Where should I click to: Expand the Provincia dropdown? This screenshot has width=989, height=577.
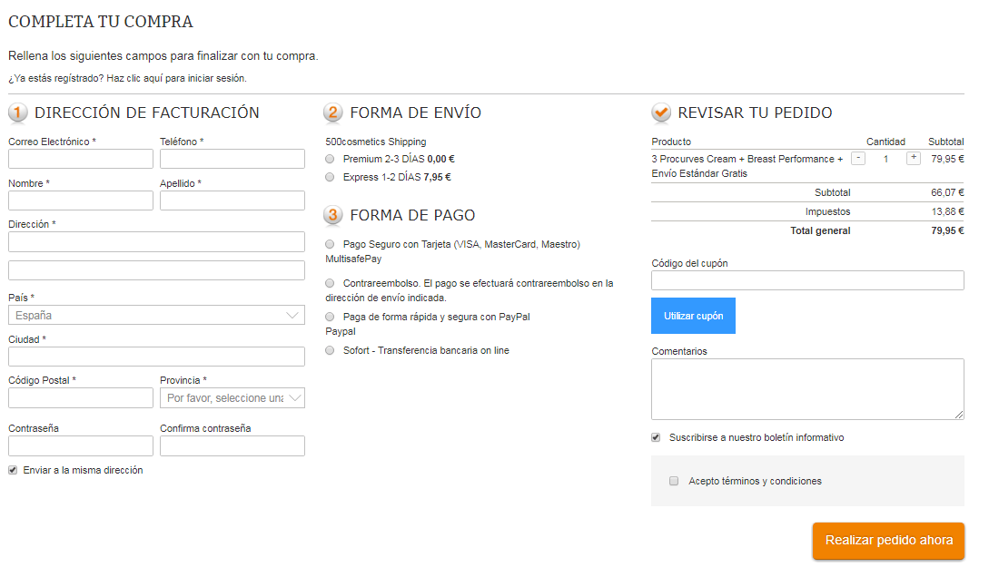click(x=232, y=398)
